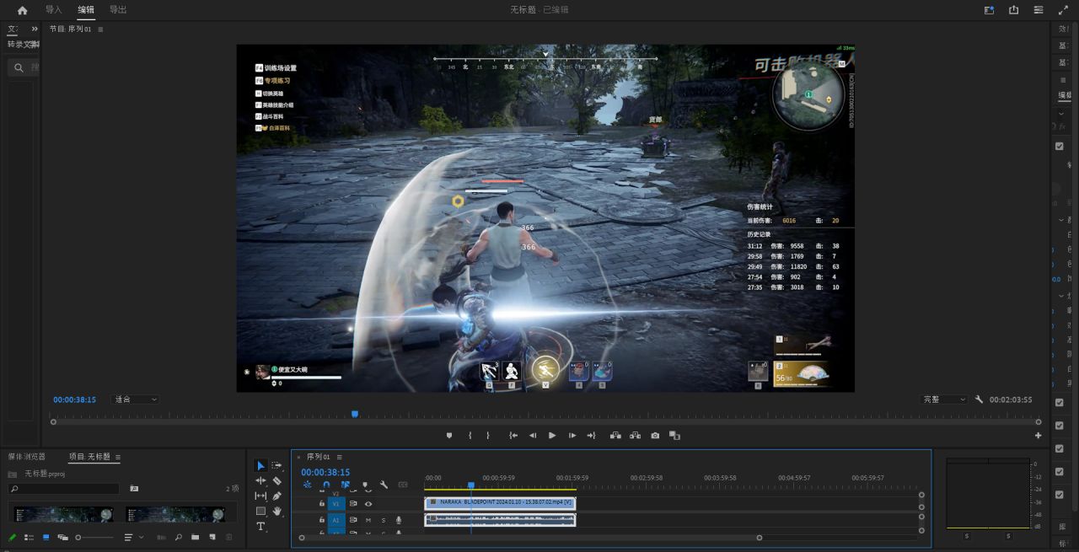Select the Ripple Edit tool

[260, 480]
